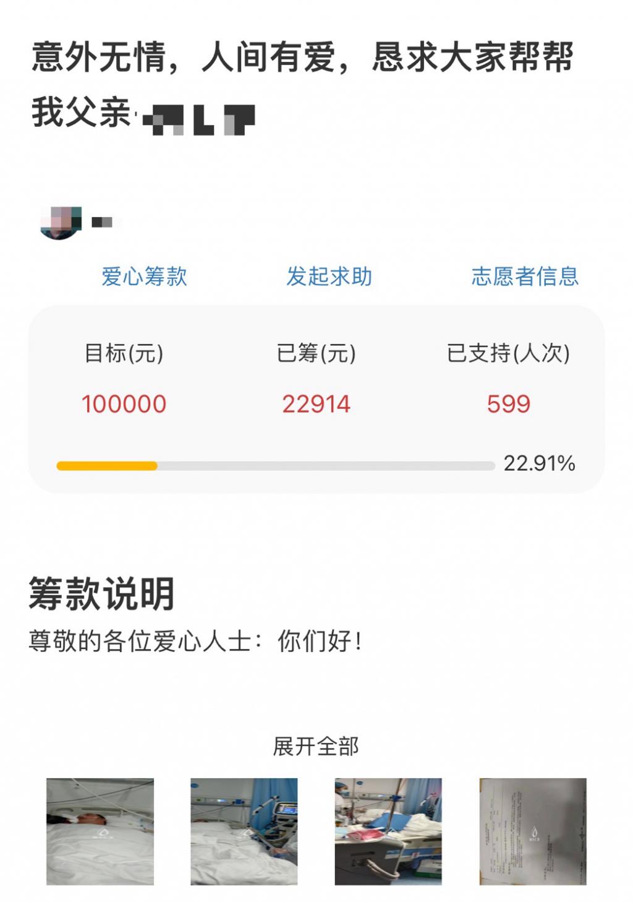
Task: Tap the supporter count 599
Action: pos(508,404)
